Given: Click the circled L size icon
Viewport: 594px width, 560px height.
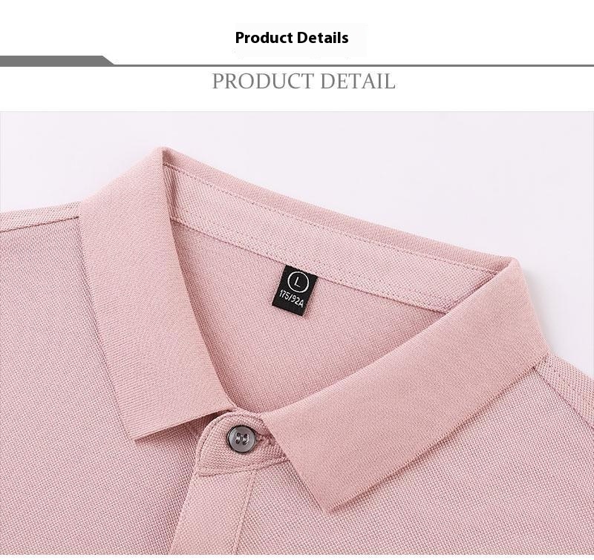Looking at the screenshot, I should [x=298, y=281].
